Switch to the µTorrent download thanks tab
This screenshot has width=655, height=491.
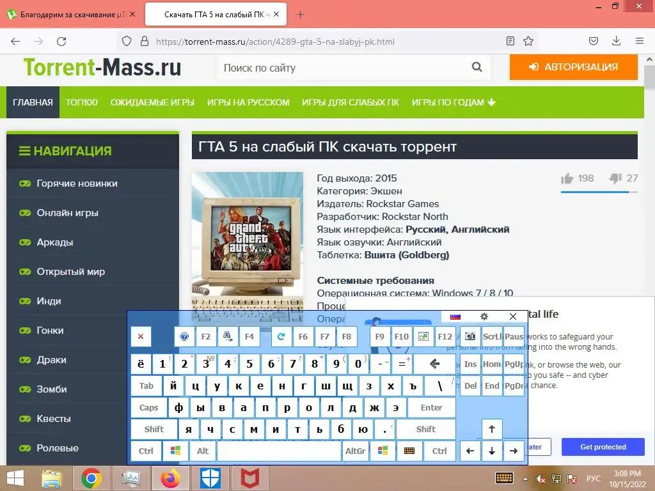72,15
